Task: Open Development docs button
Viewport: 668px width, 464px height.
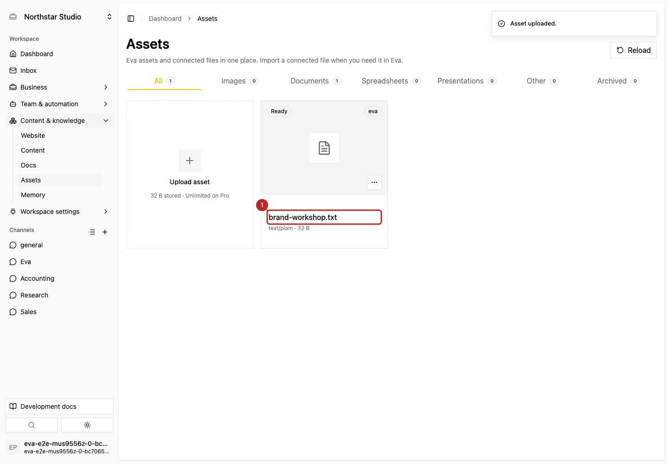Action: click(x=59, y=406)
